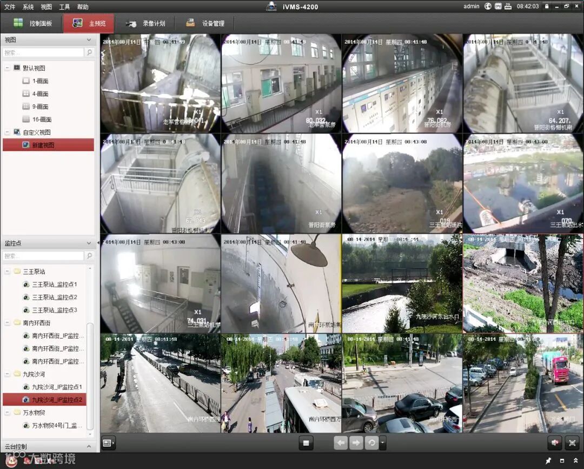This screenshot has height=469, width=584.
Task: Expand the 云台控制 PTZ panel
Action: pos(89,446)
